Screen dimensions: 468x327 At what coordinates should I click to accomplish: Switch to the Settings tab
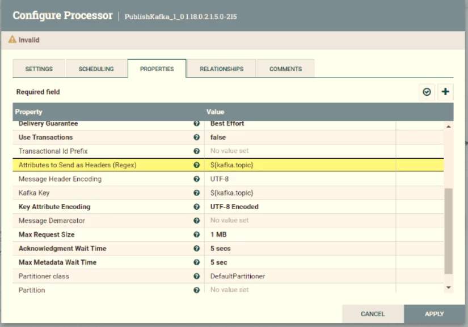[39, 69]
